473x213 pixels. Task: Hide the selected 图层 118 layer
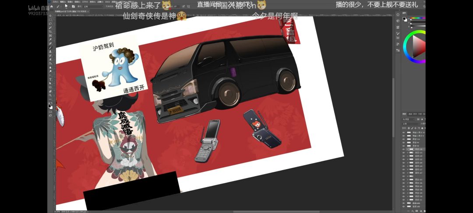point(404,149)
